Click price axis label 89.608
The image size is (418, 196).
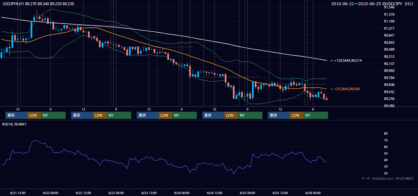pos(389,85)
